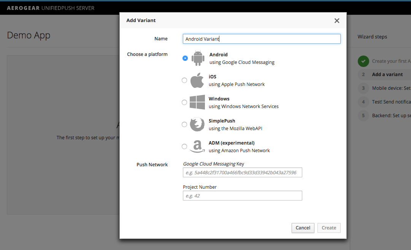The height and width of the screenshot is (250, 411).
Task: Click the green checkmark on completed wizard step
Action: (363, 61)
